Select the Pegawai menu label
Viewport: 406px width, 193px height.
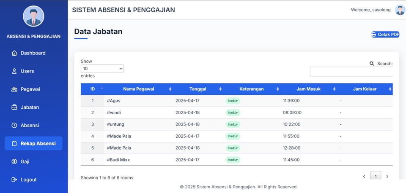(30, 89)
